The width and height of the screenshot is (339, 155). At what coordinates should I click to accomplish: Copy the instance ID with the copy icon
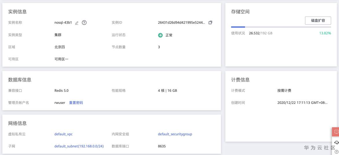pos(210,23)
